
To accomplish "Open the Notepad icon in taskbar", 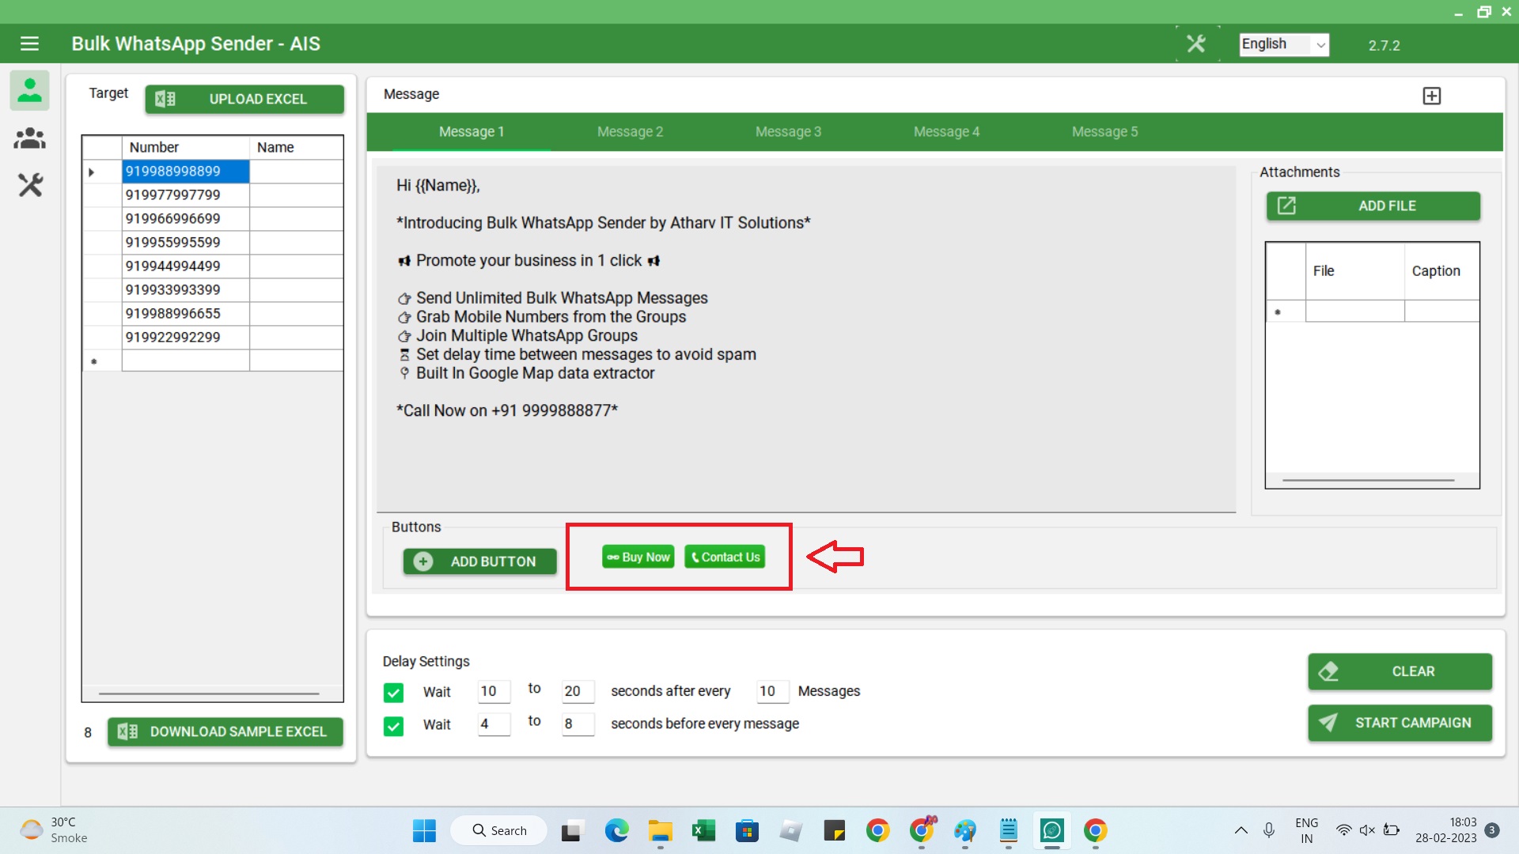I will (x=1008, y=830).
